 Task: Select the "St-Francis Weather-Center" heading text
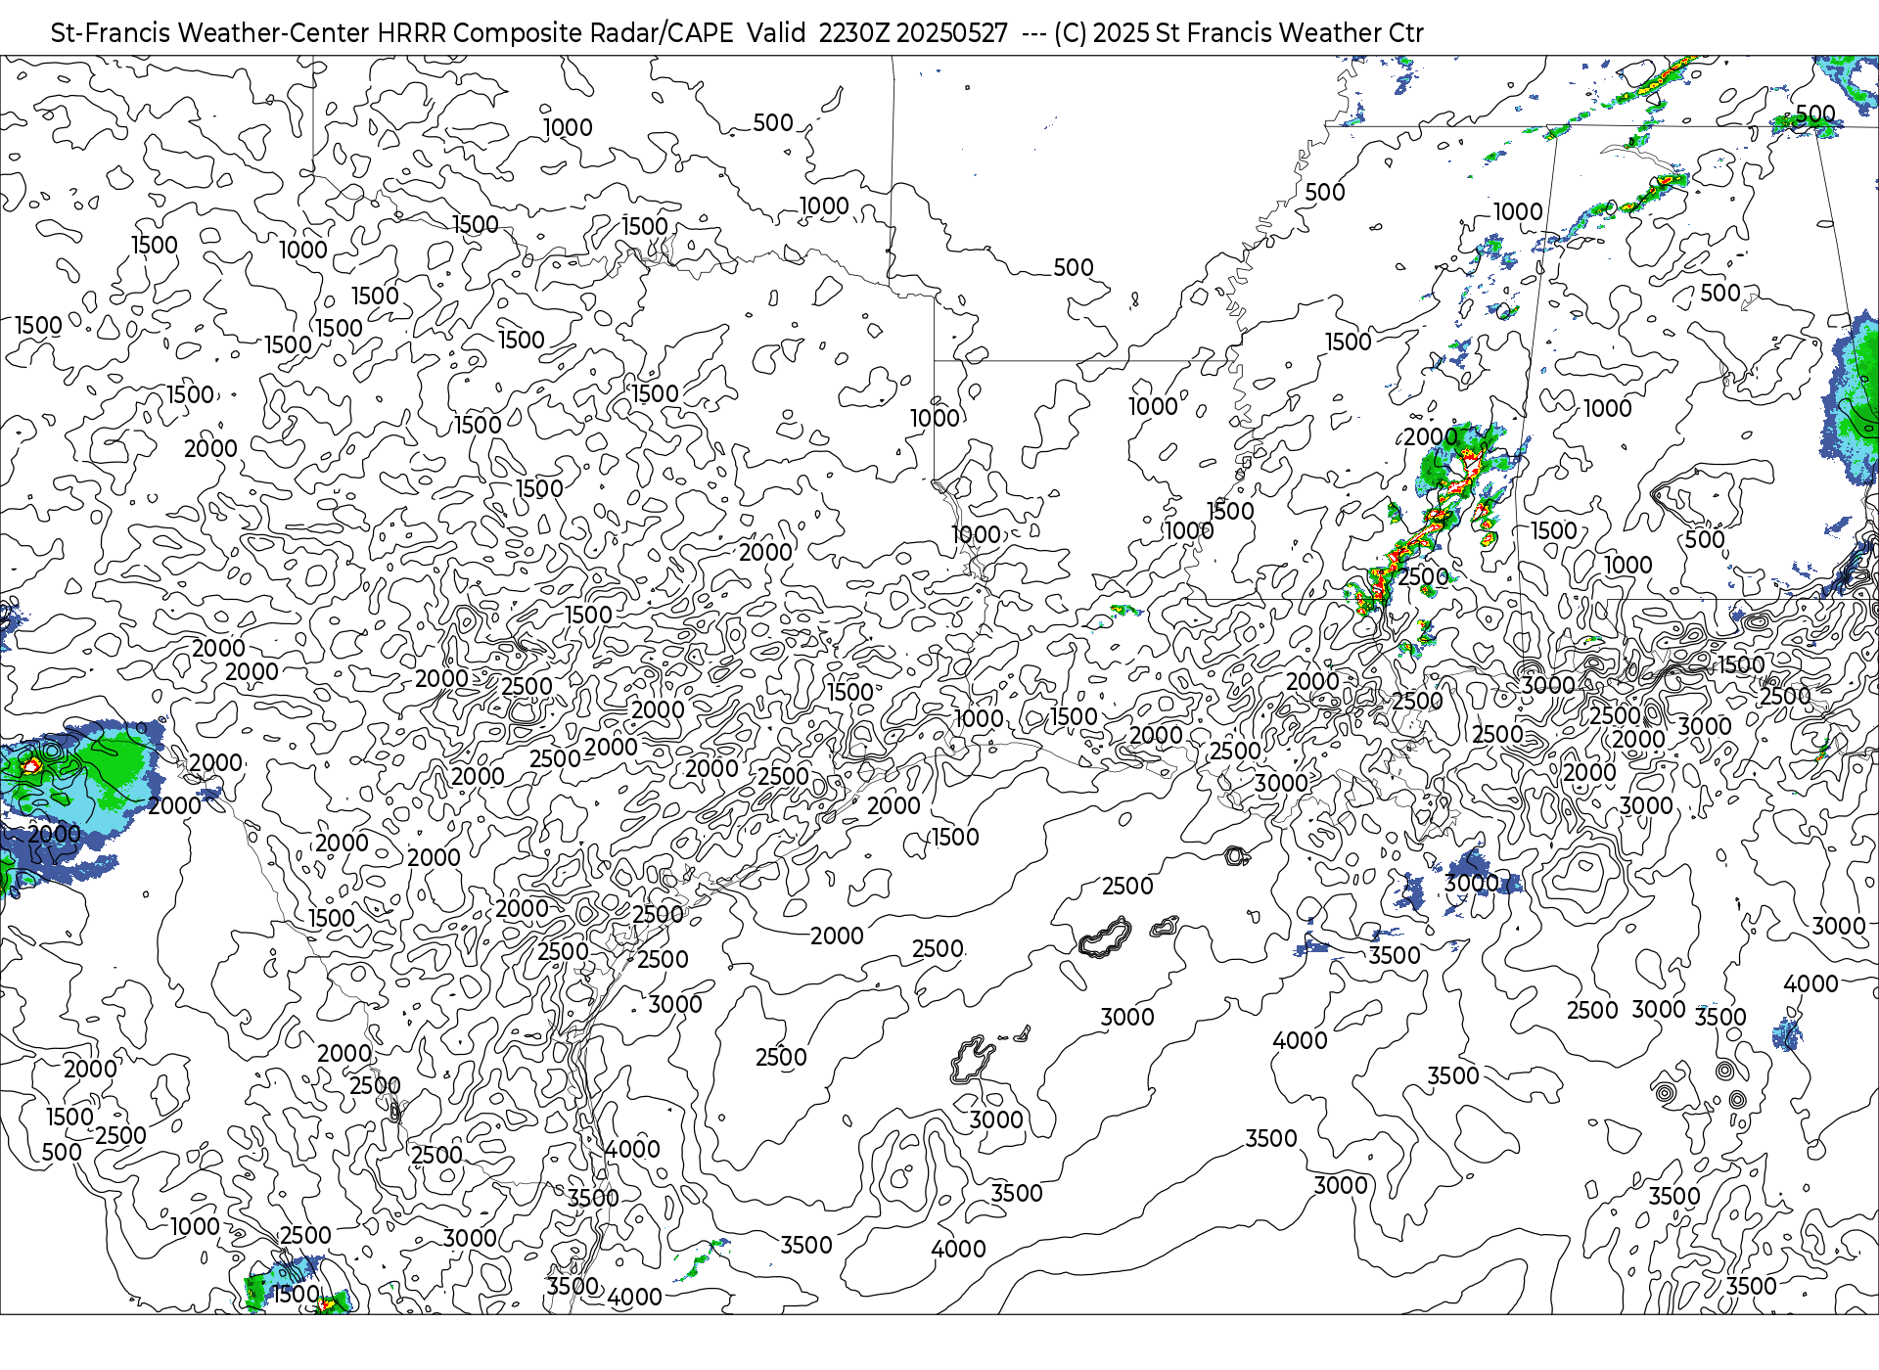click(210, 33)
